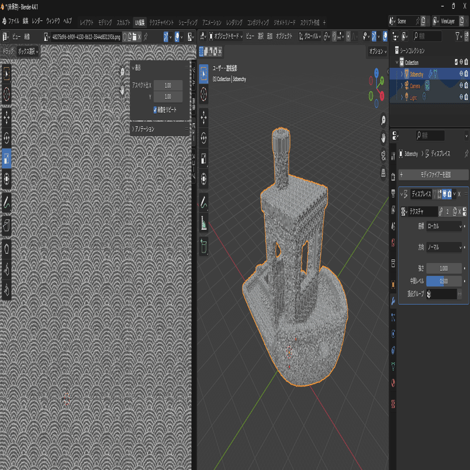Open the Output properties tab icon

[393, 193]
